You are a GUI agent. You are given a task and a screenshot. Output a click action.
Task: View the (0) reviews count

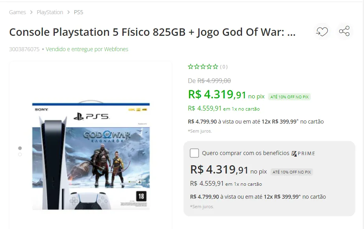point(223,66)
